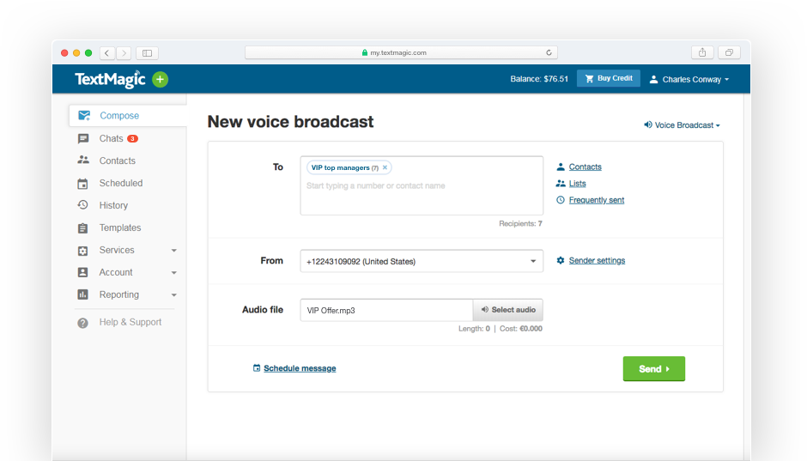Click the Recipients: 7 counter text
The image size is (807, 461).
point(520,223)
